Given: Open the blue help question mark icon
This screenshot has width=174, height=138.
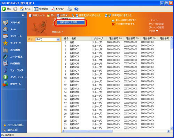Looking at the screenshot, I should [76, 9].
